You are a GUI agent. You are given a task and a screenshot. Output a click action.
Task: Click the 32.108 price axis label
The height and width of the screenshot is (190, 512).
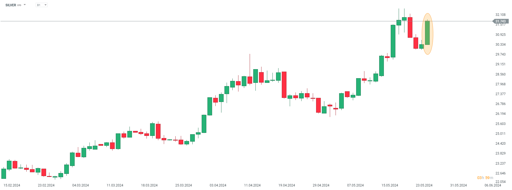click(500, 15)
